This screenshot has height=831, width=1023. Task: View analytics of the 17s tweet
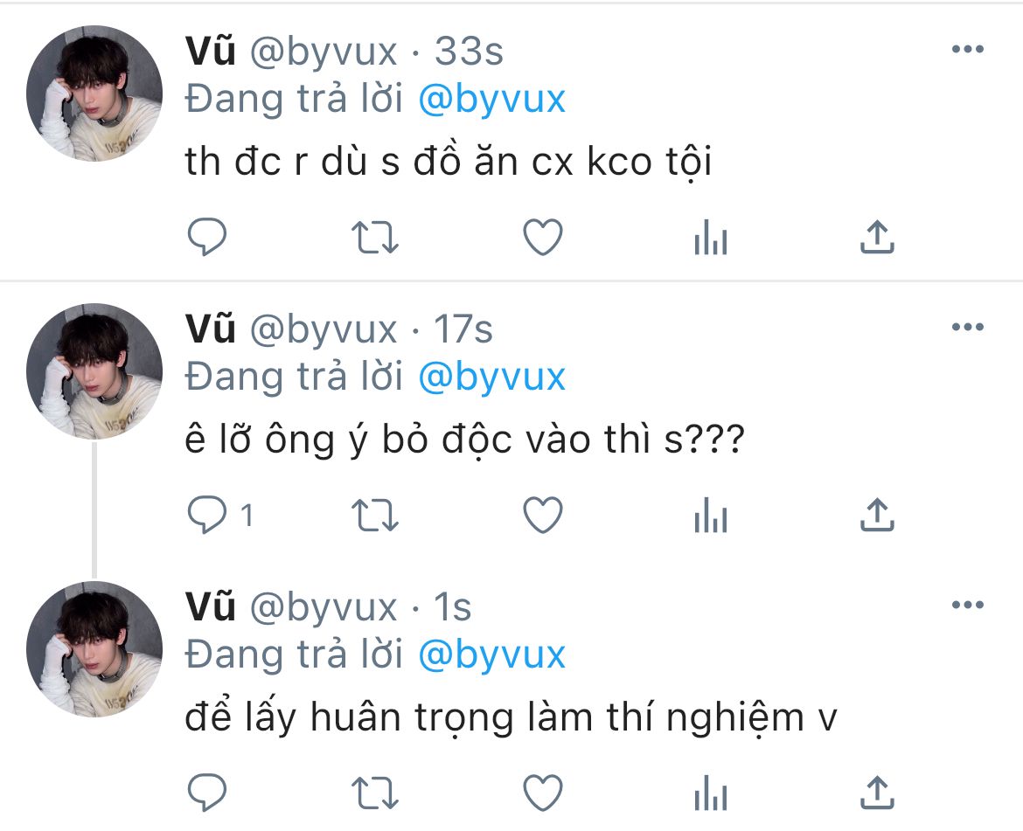[x=711, y=515]
